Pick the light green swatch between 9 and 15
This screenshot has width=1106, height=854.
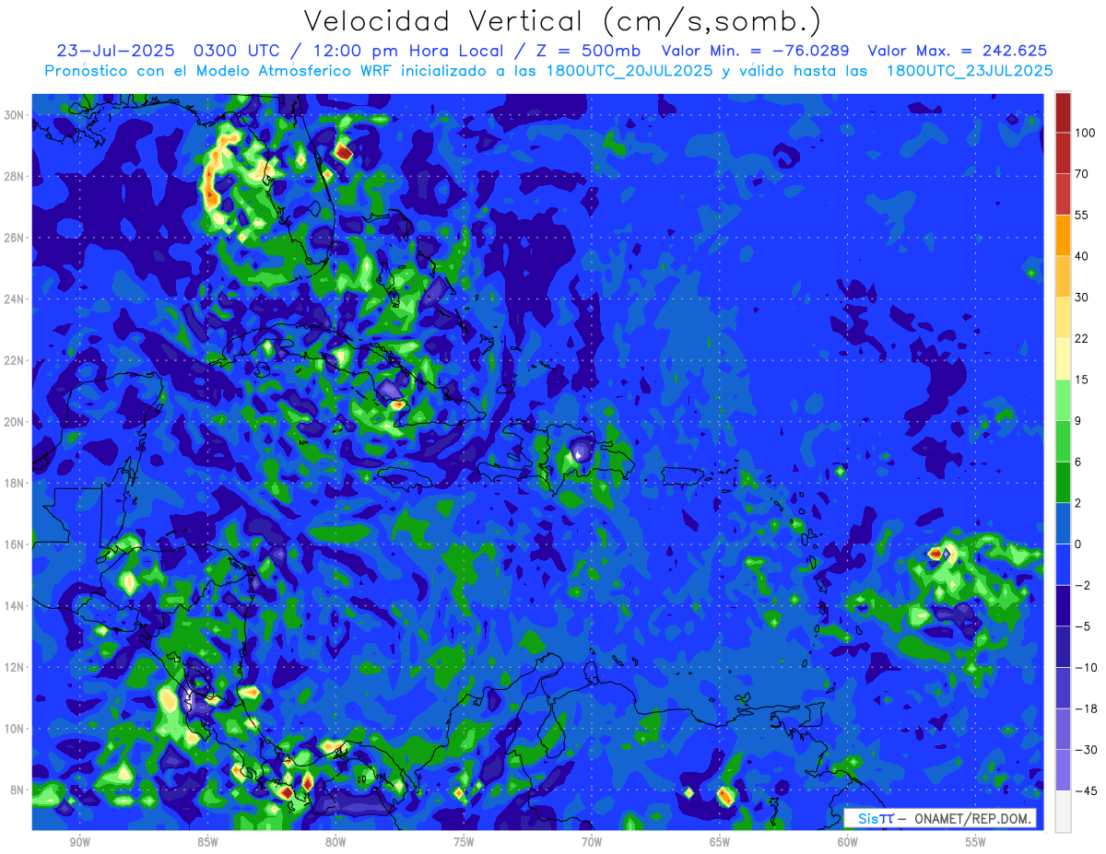(1063, 400)
